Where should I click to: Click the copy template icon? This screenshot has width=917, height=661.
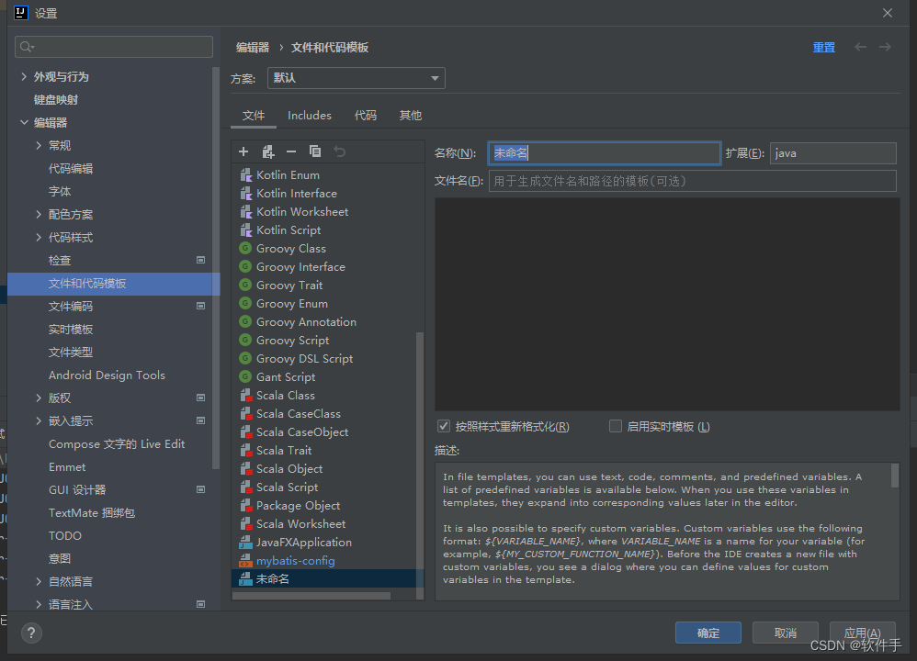pyautogui.click(x=315, y=151)
